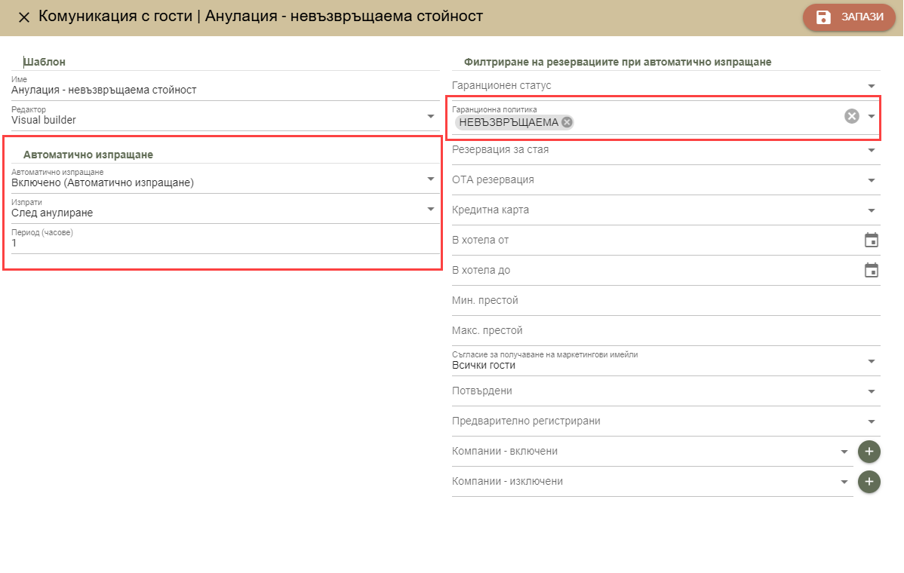The image size is (904, 573).
Task: Open the ОТА резервация dropdown
Action: pos(666,179)
